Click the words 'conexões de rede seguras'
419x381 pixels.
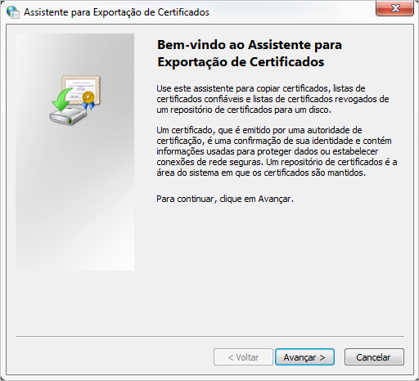pyautogui.click(x=209, y=162)
